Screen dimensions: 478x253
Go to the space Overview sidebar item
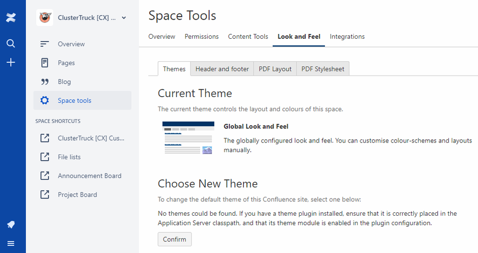pos(71,44)
